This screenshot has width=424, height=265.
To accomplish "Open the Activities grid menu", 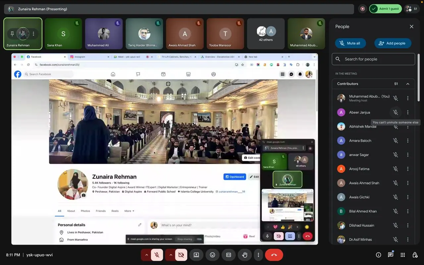I will pyautogui.click(x=403, y=255).
